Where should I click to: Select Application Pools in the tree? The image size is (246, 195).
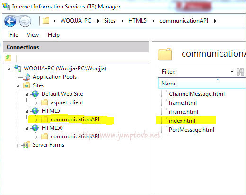pyautogui.click(x=55, y=77)
